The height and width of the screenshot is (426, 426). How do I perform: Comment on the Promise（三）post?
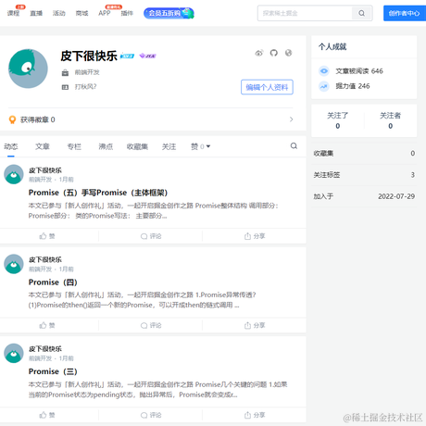coord(151,415)
